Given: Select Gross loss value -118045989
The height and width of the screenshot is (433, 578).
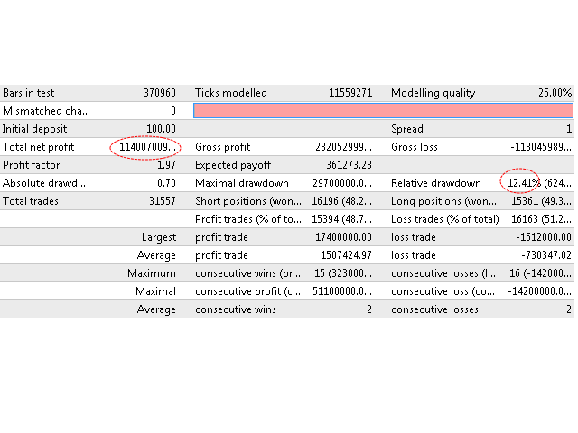Looking at the screenshot, I should click(541, 147).
